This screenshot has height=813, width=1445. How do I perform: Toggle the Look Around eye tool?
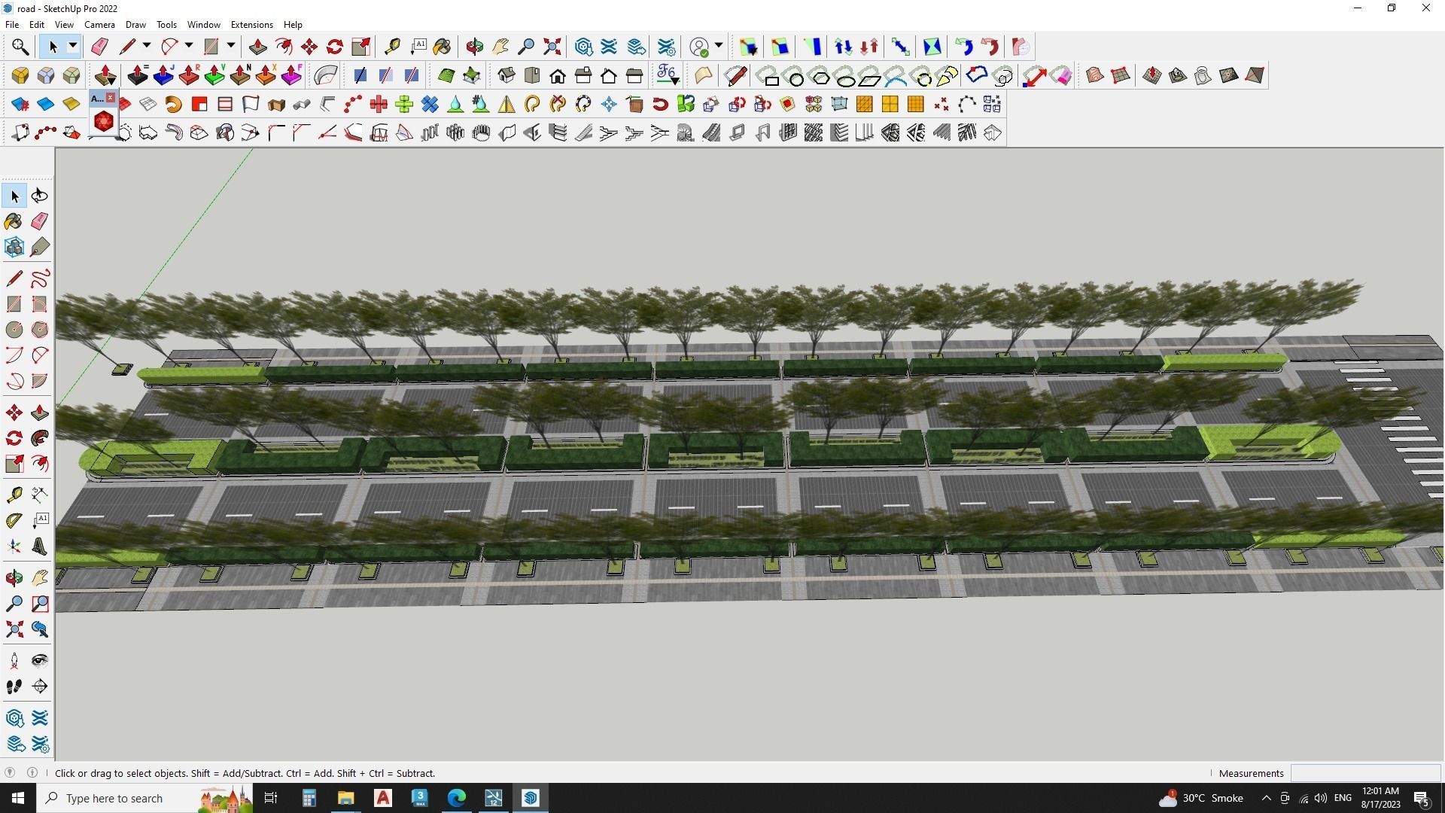point(40,661)
